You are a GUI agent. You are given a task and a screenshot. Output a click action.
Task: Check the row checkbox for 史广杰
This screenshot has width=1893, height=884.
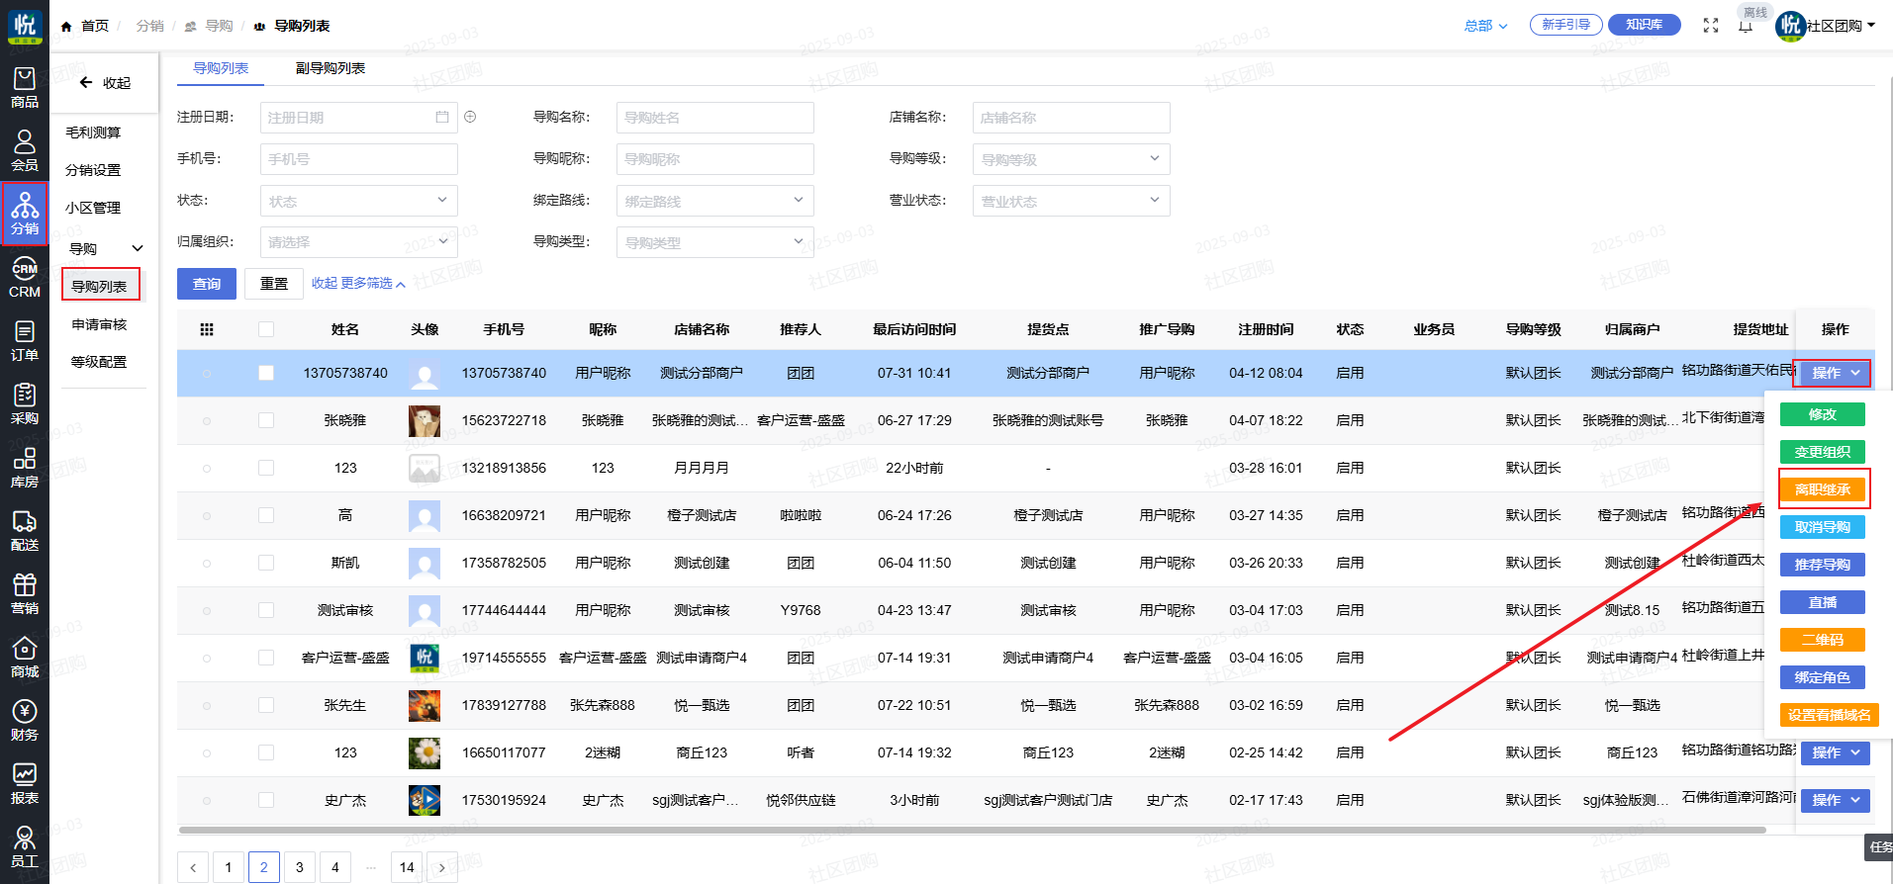pyautogui.click(x=266, y=800)
